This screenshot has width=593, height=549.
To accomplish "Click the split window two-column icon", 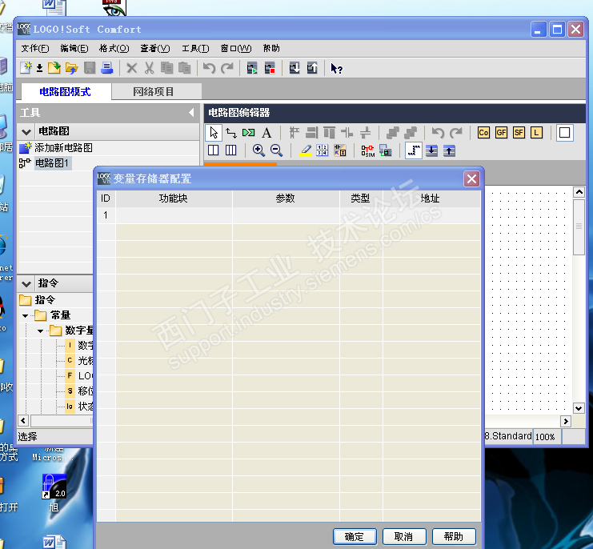I will tap(214, 150).
